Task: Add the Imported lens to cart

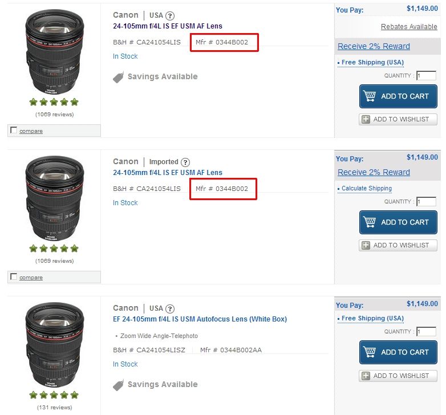Action: [x=398, y=222]
